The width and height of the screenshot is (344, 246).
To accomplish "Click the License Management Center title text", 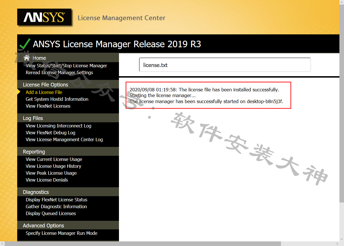I will [122, 18].
